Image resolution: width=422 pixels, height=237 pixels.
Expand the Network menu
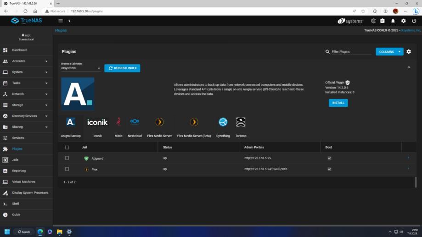(x=26, y=94)
